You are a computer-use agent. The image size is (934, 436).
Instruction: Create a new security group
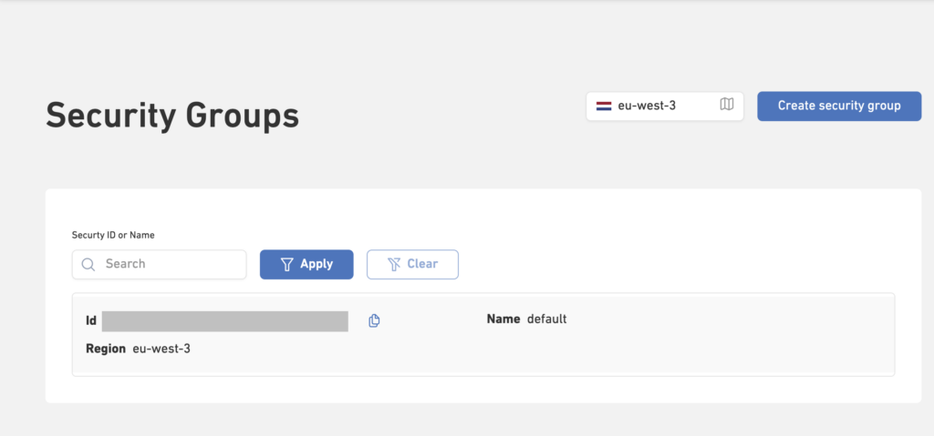point(839,106)
